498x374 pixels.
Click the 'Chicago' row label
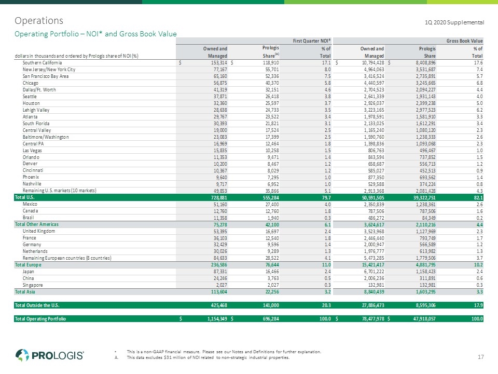click(x=30, y=83)
